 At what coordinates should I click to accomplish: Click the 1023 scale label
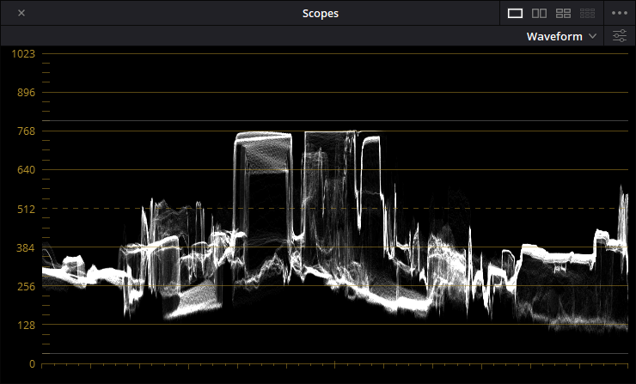pos(23,54)
